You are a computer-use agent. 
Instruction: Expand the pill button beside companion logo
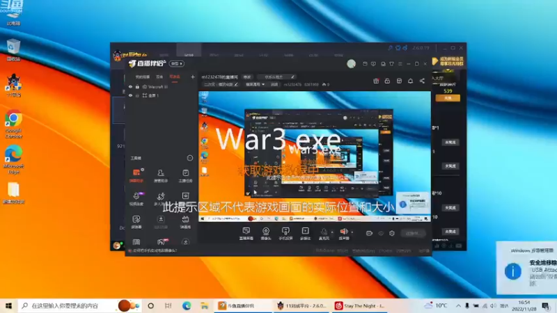click(176, 63)
